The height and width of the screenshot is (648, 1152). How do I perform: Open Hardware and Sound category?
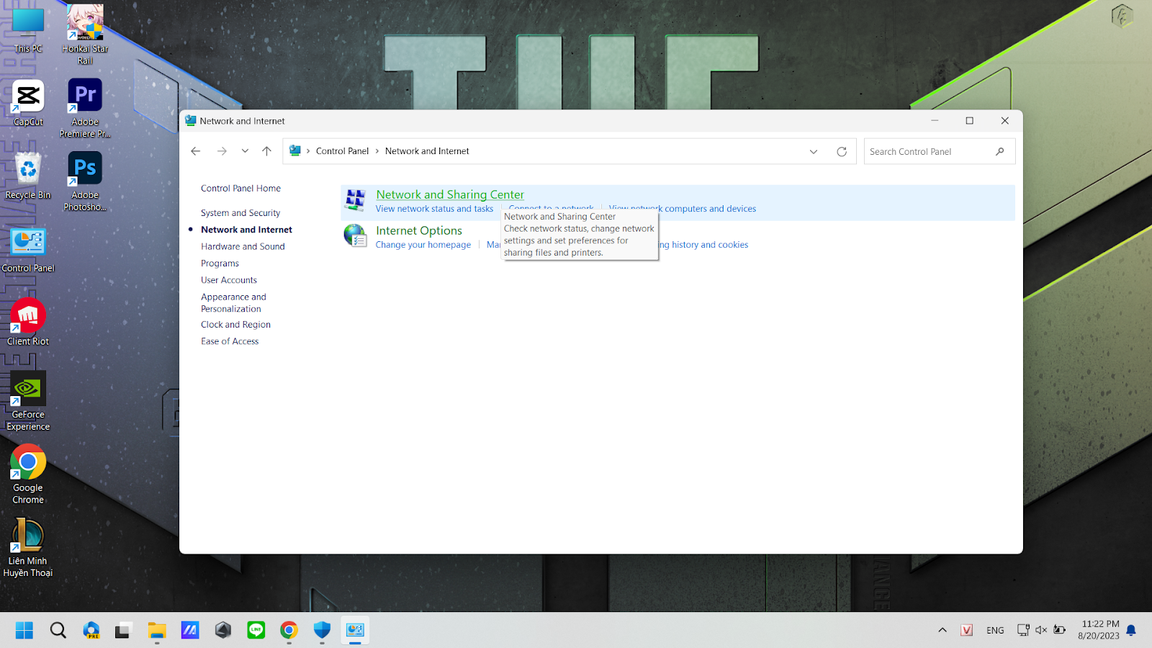(x=243, y=246)
